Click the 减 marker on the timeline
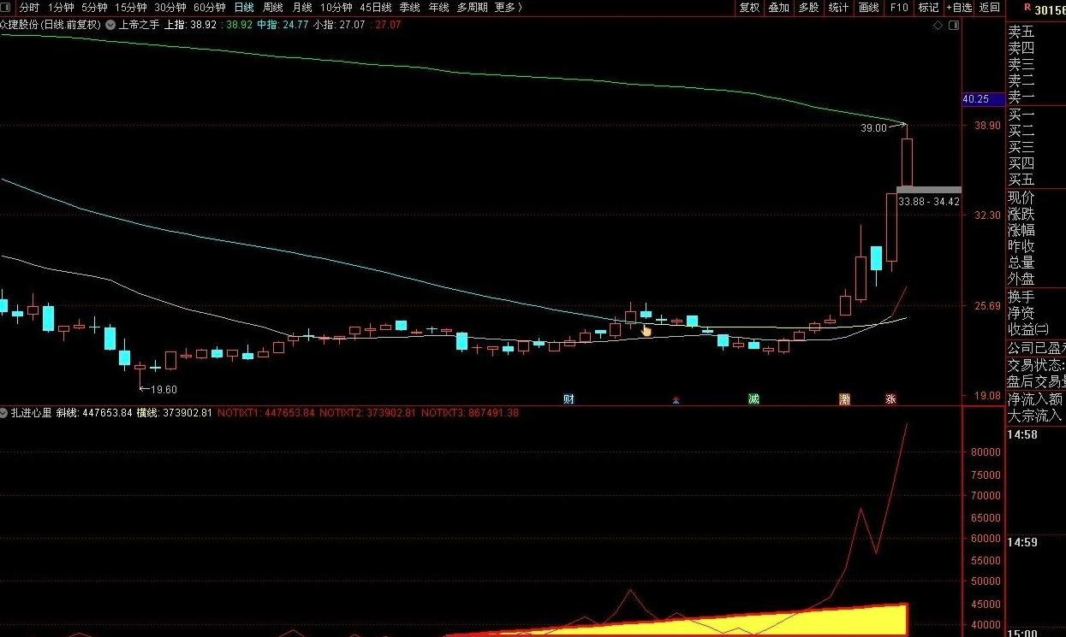This screenshot has height=637, width=1066. click(753, 399)
